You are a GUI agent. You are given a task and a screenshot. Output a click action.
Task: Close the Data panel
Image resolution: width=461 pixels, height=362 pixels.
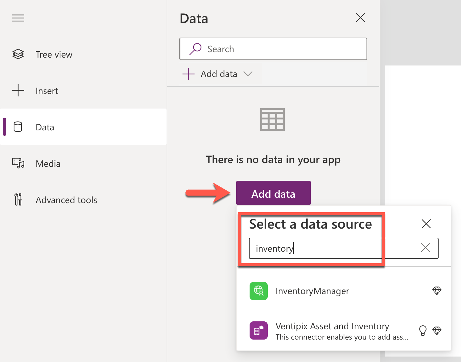tap(360, 18)
